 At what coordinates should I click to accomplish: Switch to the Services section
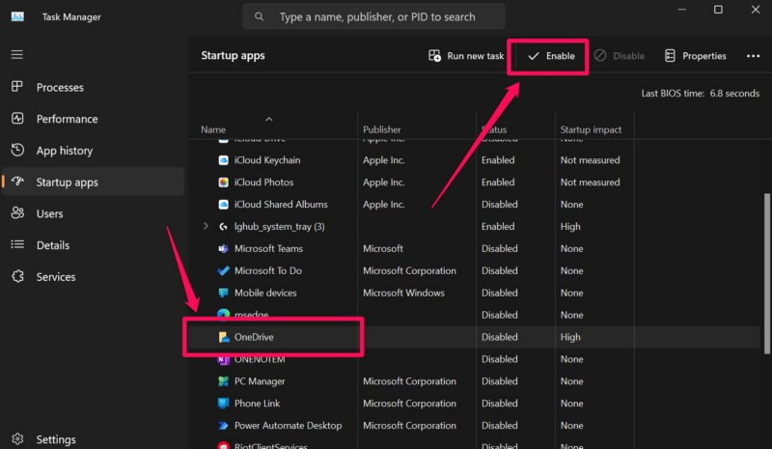coord(55,277)
